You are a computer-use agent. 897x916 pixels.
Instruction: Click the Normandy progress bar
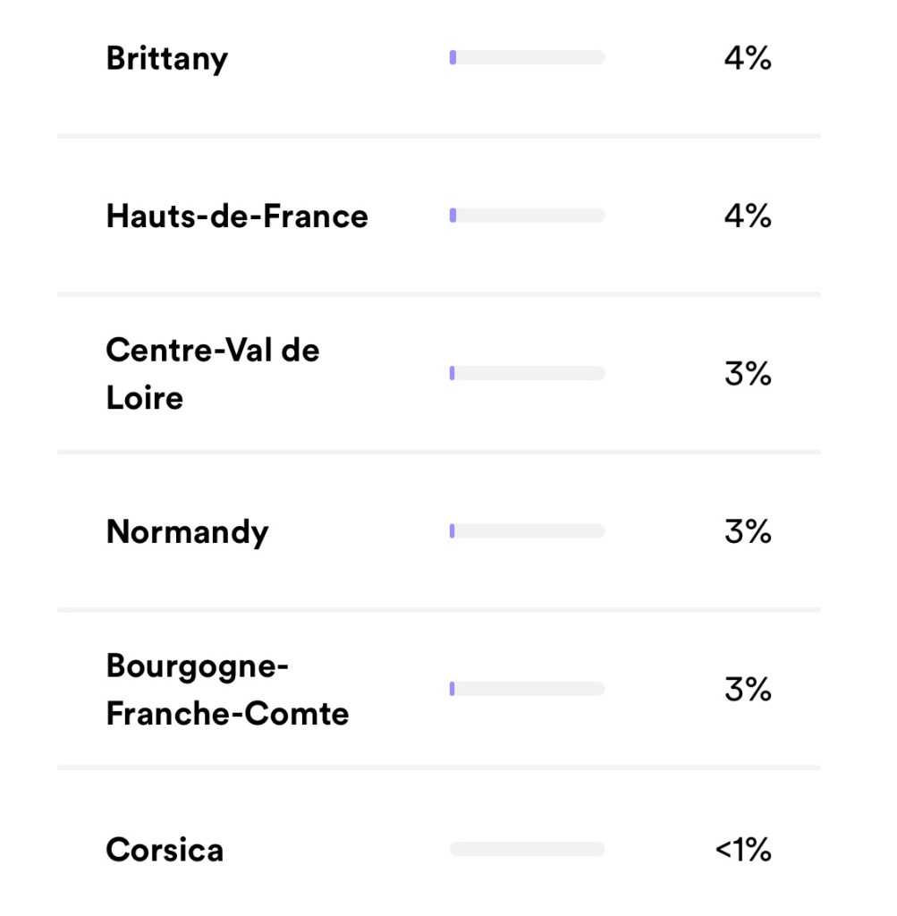pyautogui.click(x=527, y=531)
